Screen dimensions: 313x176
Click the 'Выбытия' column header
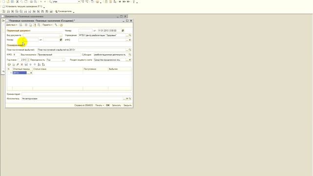point(119,69)
